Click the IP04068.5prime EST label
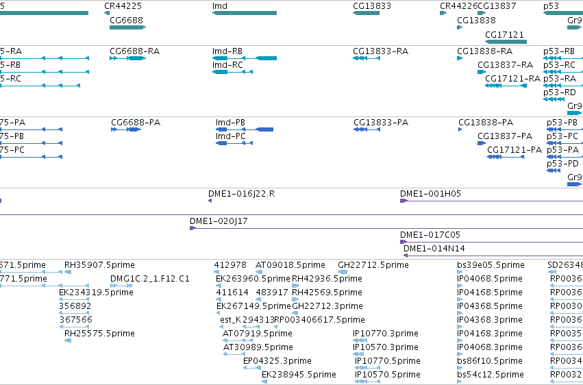The image size is (583, 385). click(490, 279)
